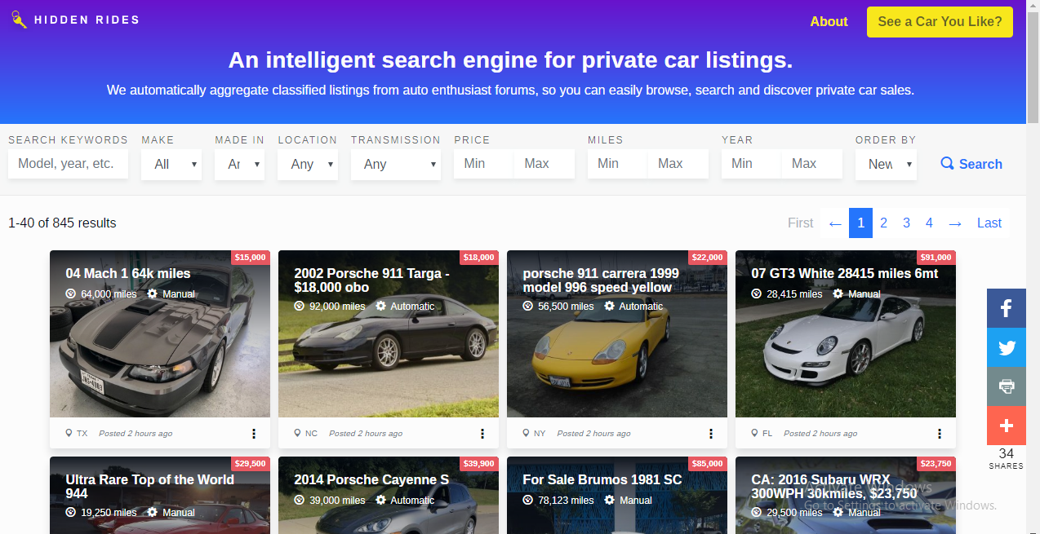The image size is (1040, 534).
Task: Open the Order By dropdown
Action: (886, 164)
